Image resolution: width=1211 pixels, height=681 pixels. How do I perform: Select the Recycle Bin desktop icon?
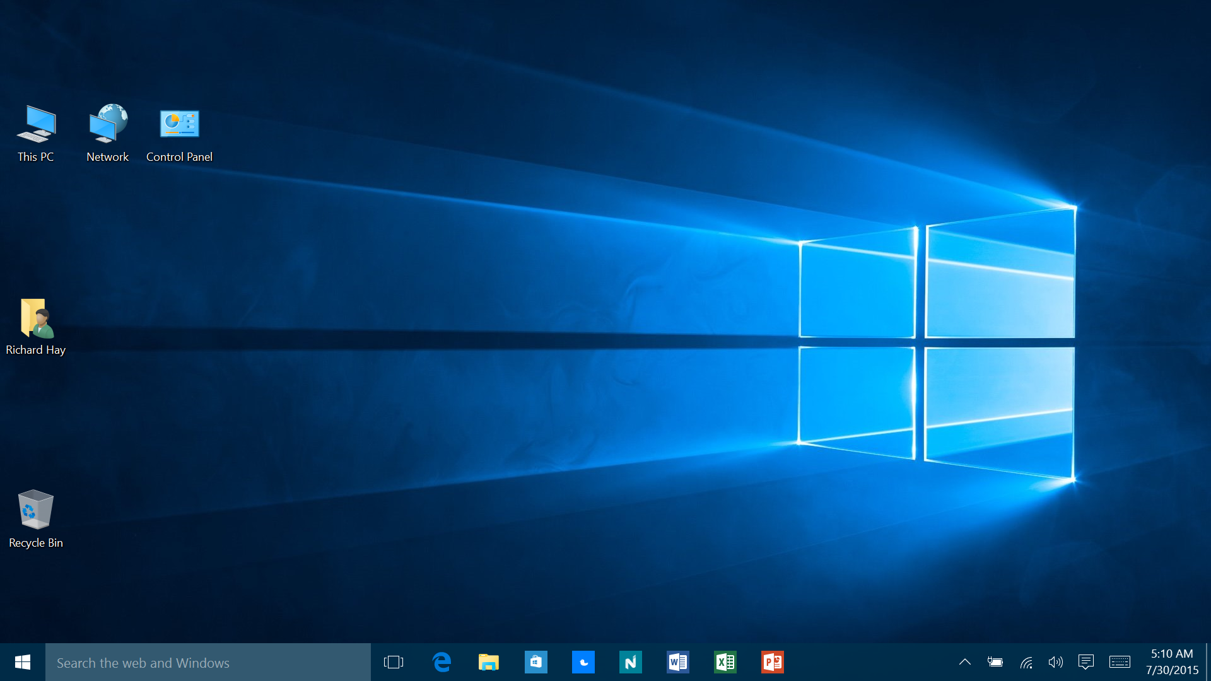(x=35, y=518)
